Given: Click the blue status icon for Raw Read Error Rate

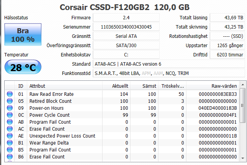Looking at the screenshot, I should [10, 94].
